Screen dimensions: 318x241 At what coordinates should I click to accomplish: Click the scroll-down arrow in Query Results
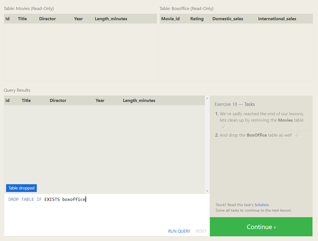pos(206,191)
